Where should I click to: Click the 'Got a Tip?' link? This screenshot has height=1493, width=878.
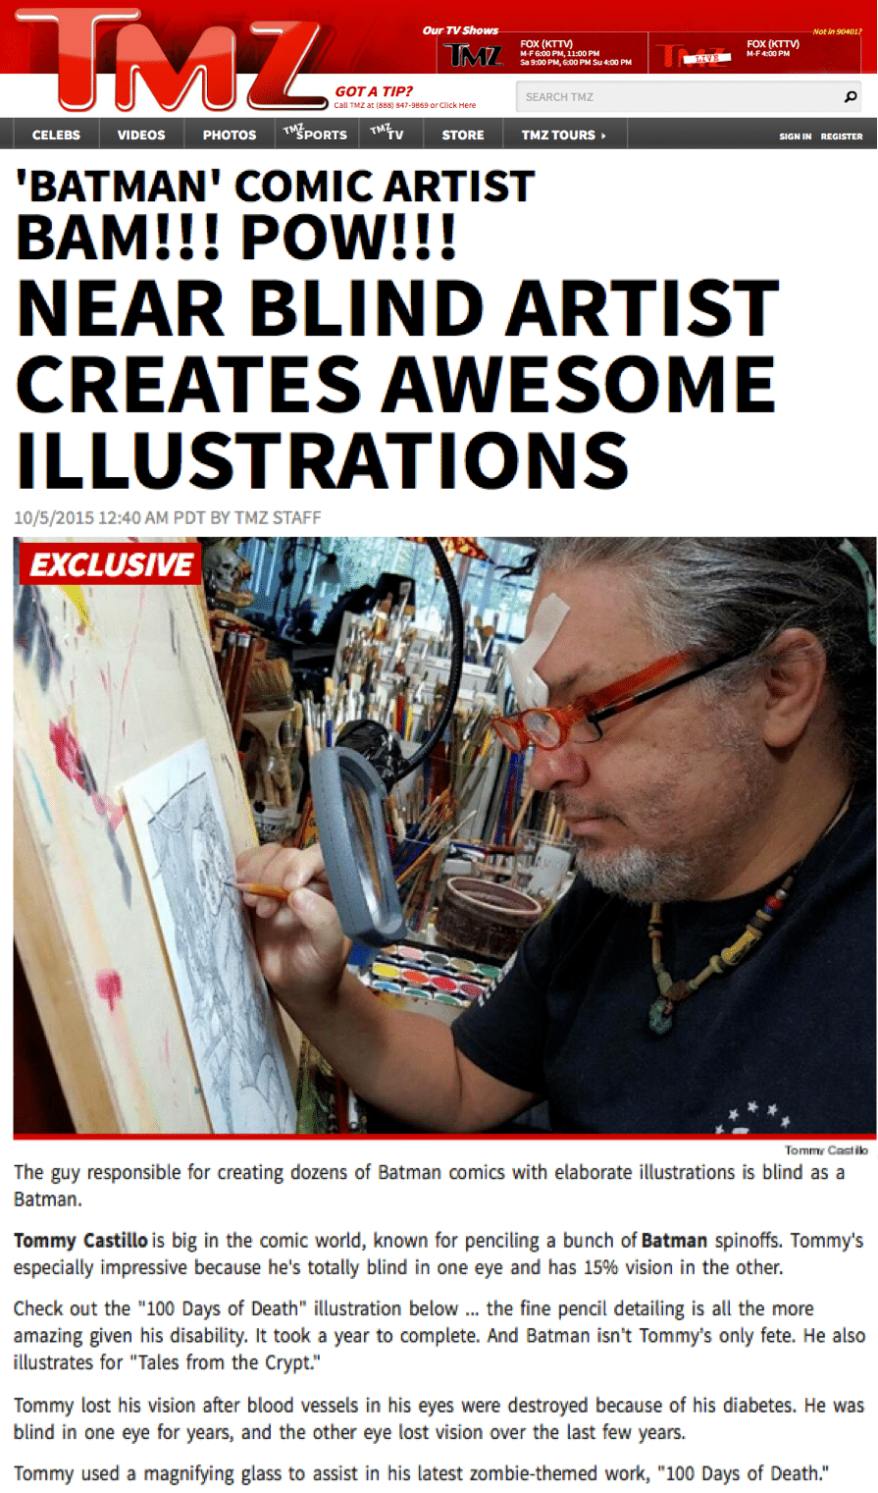click(374, 91)
